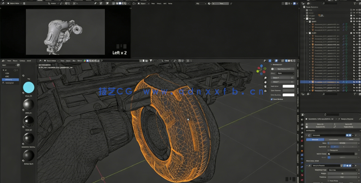The width and height of the screenshot is (361, 183).
Task: Click the blue active tab in modifier panel
Action: coord(315,139)
